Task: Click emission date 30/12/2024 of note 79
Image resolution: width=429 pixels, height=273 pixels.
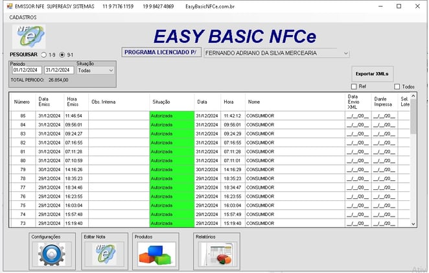Action: point(49,169)
